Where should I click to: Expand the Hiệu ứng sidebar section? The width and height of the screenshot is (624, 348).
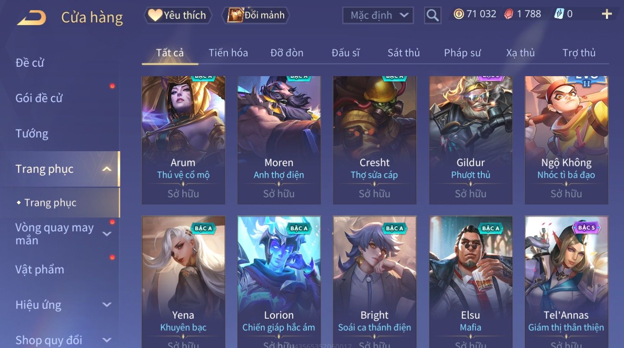click(x=107, y=305)
